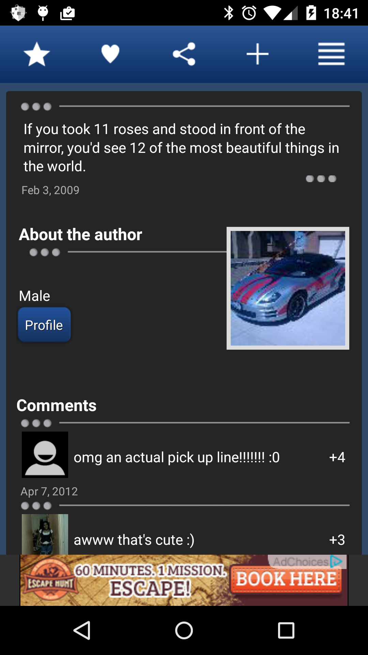Tap 'omg an actual pick up line' comment
368x655 pixels.
pos(177,457)
